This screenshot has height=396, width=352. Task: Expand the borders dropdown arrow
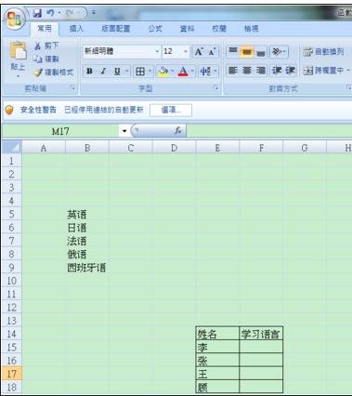click(x=150, y=72)
